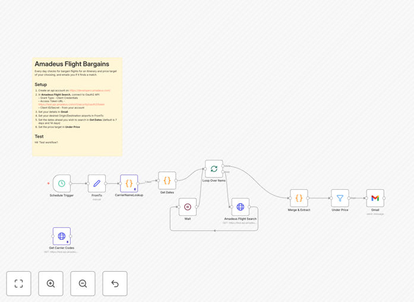Select the Loop Over Items node
This screenshot has width=414, height=302.
(x=214, y=169)
